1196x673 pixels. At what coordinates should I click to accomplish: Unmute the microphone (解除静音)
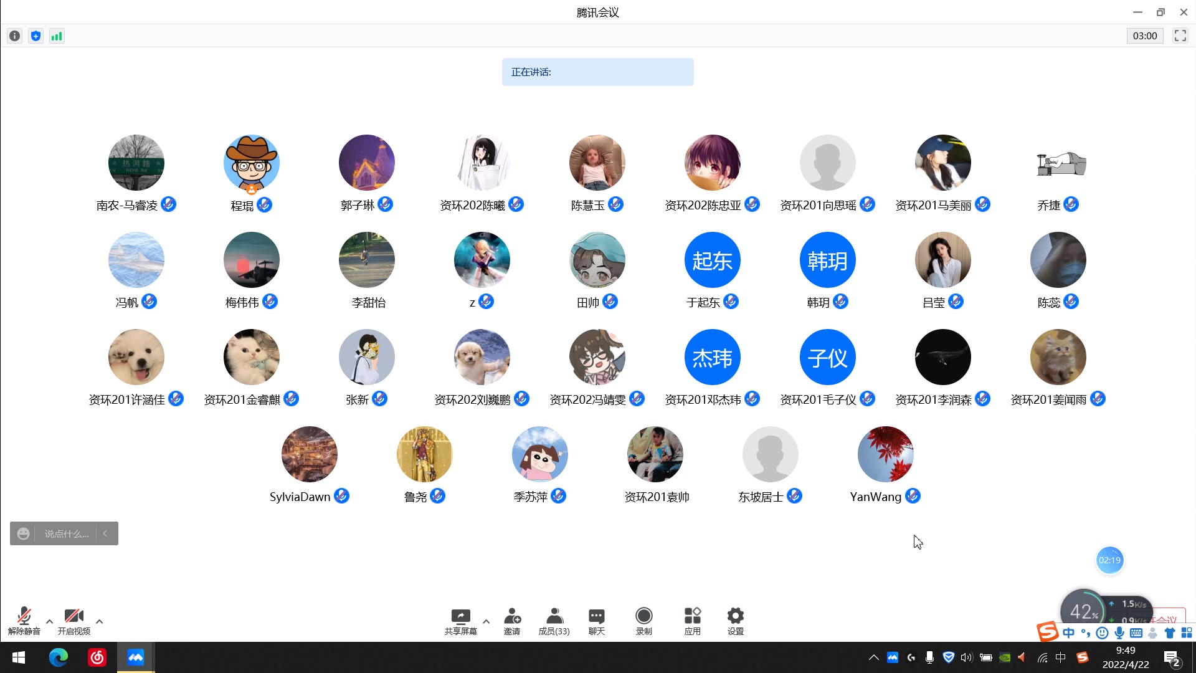[x=24, y=621]
